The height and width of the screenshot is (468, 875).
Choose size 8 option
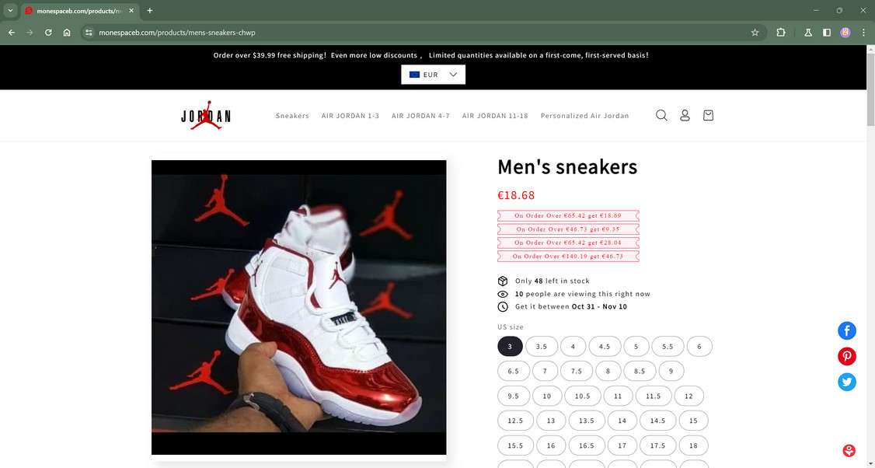608,371
